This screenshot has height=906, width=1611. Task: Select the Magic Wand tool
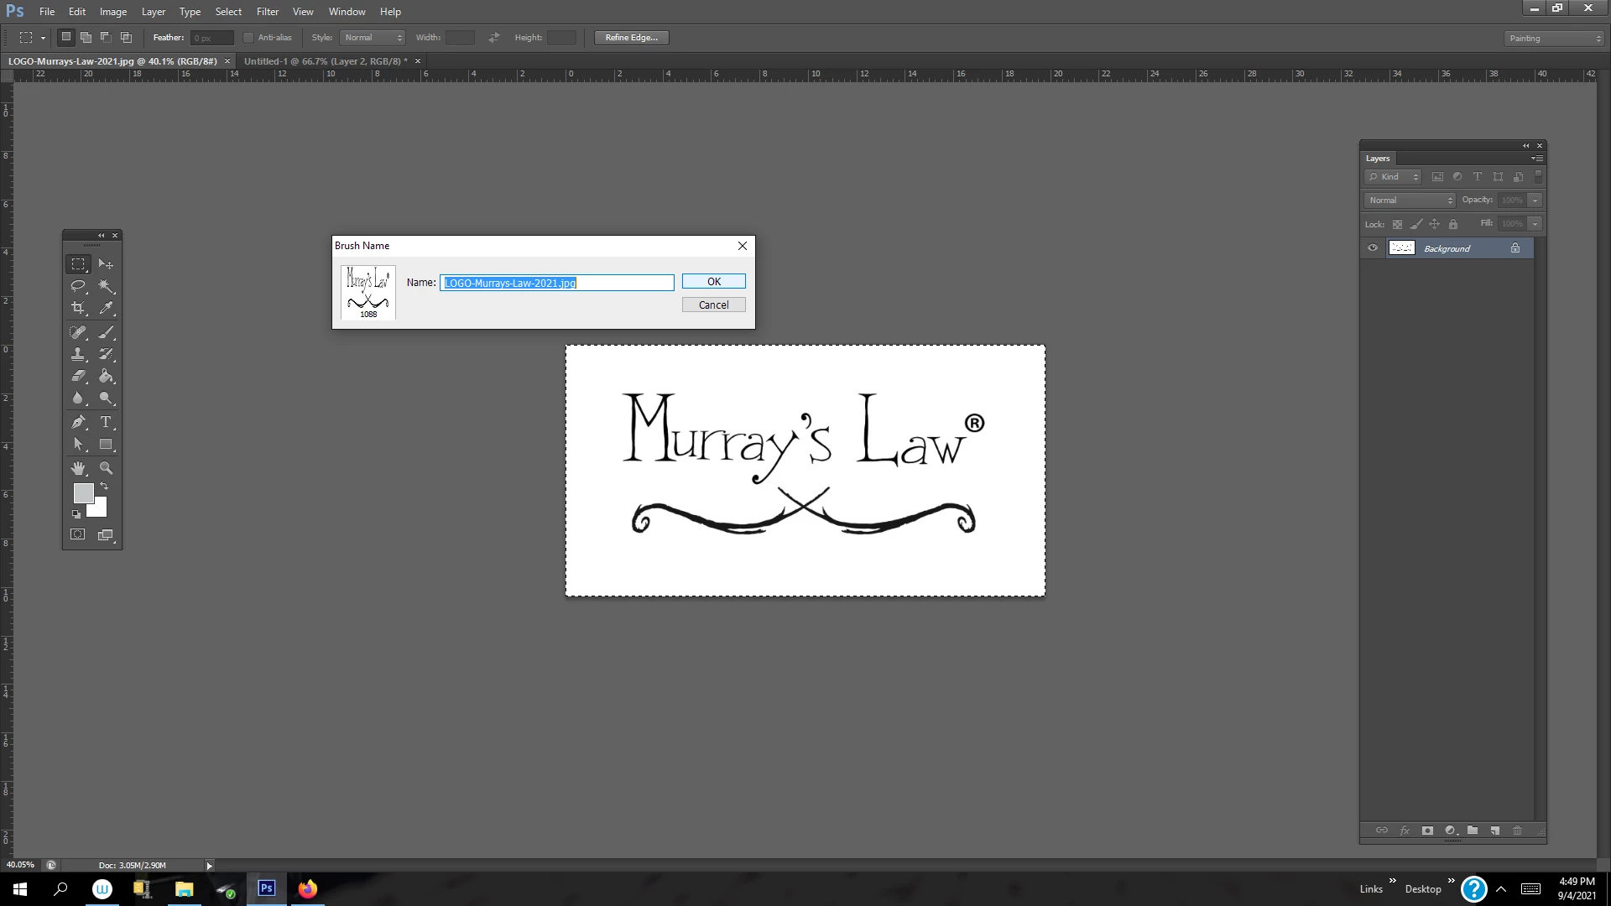[106, 286]
